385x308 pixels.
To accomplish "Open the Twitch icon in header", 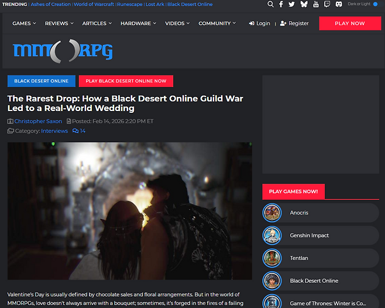I will pos(327,4).
